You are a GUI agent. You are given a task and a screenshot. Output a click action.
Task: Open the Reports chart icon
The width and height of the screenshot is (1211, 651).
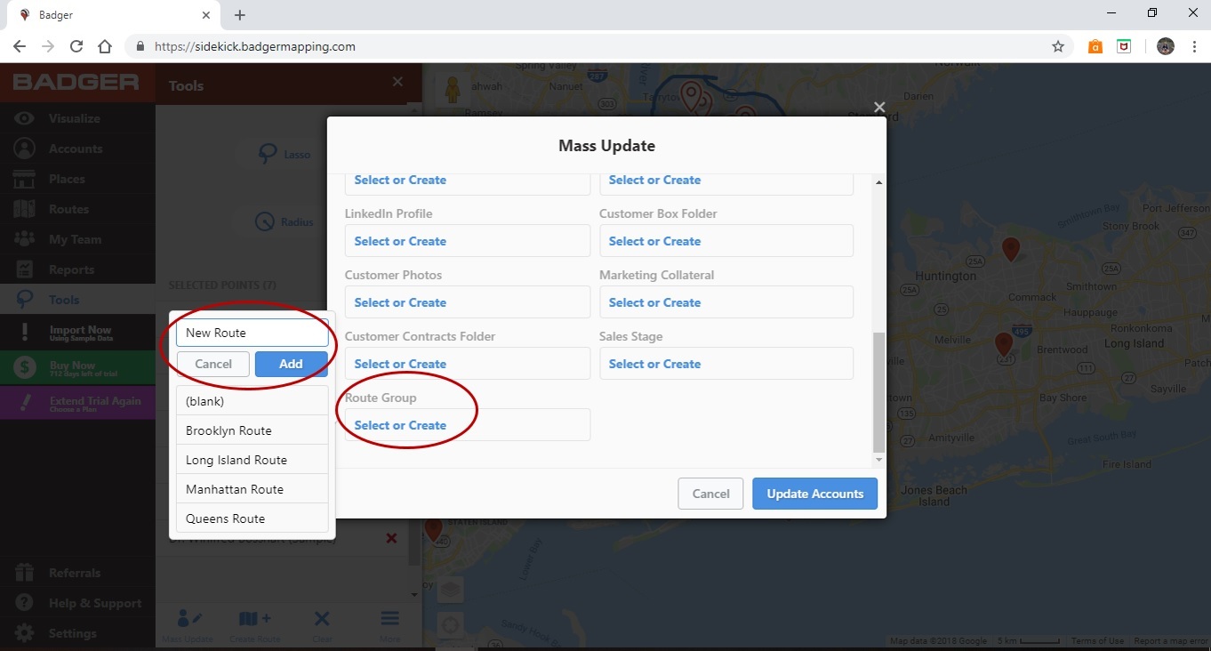[25, 269]
